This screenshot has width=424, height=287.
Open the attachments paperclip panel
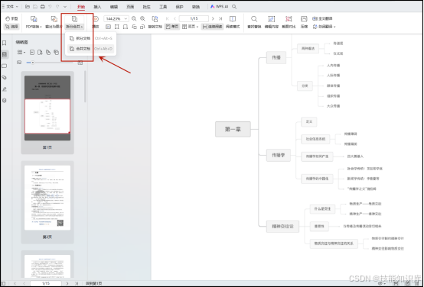[x=5, y=77]
